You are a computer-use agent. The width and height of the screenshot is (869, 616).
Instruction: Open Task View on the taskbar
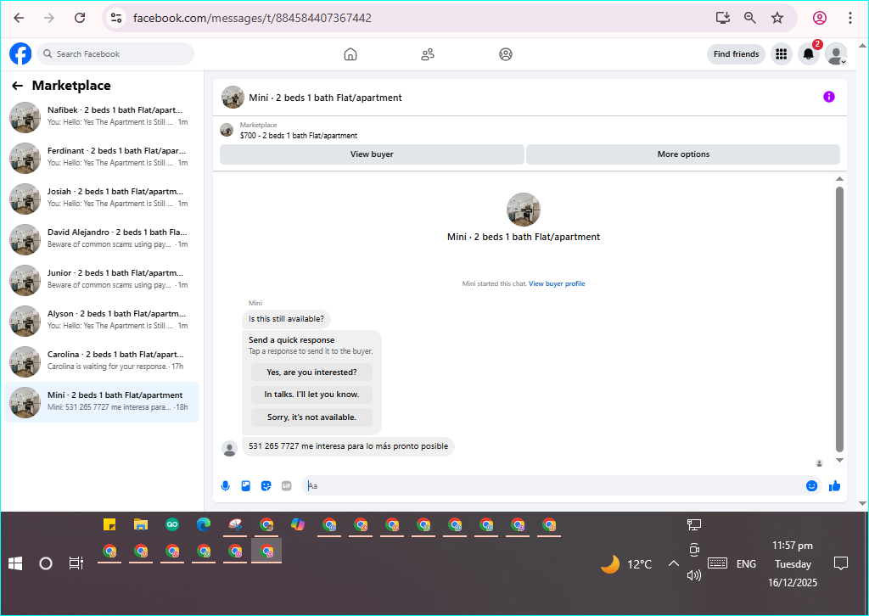76,564
